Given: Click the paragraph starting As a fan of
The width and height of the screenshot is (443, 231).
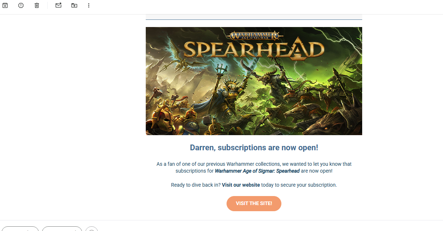Looking at the screenshot, I should pos(254,168).
